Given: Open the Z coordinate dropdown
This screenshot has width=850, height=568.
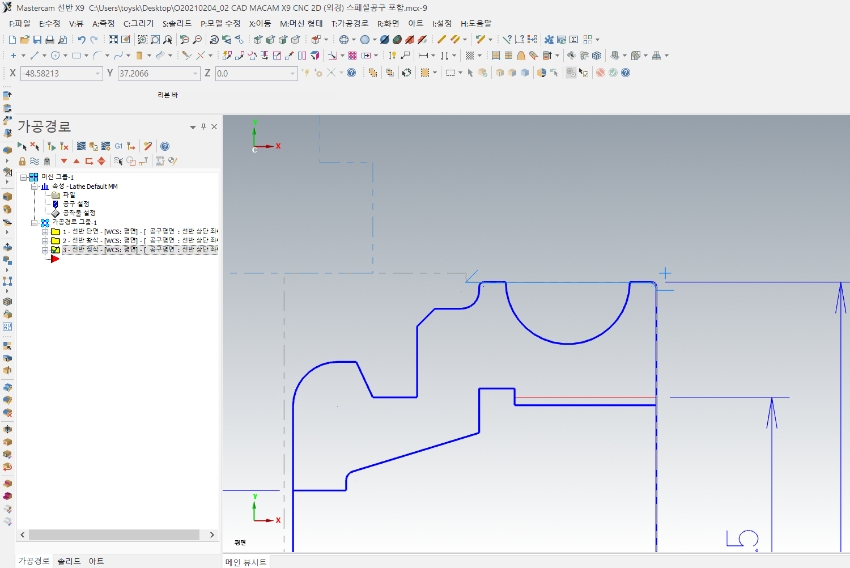Looking at the screenshot, I should pyautogui.click(x=293, y=74).
